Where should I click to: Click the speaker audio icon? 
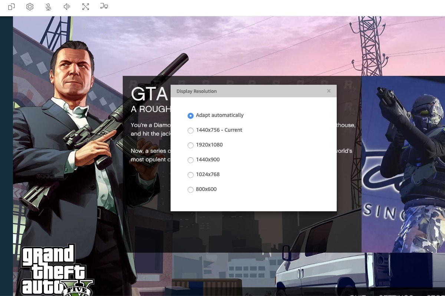pos(67,7)
